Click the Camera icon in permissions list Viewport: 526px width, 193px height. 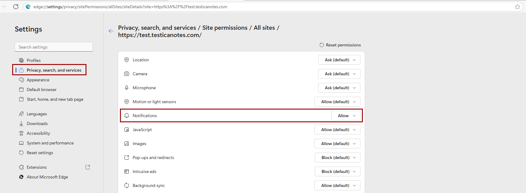[127, 74]
